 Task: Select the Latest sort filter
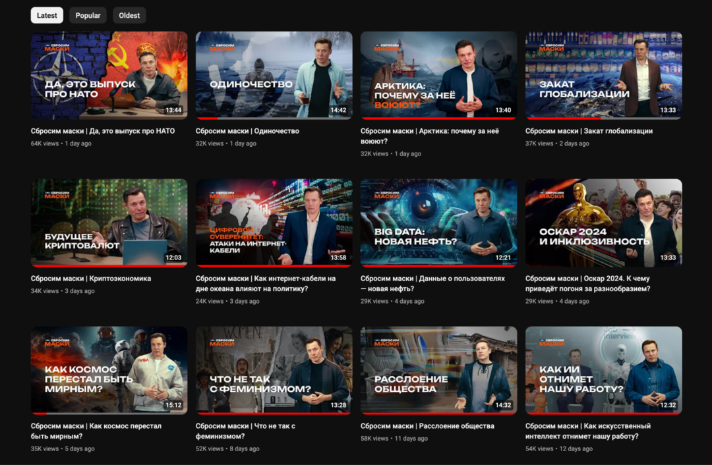[47, 16]
